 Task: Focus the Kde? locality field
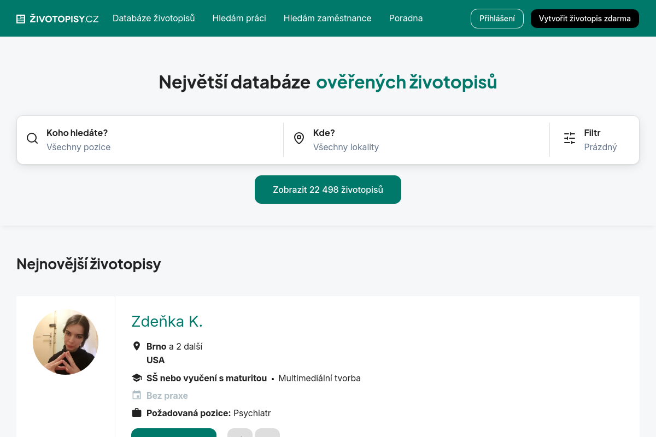tap(417, 140)
